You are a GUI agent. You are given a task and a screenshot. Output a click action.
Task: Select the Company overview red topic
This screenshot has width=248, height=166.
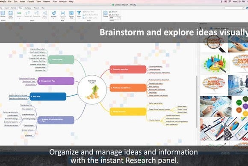(x=128, y=69)
